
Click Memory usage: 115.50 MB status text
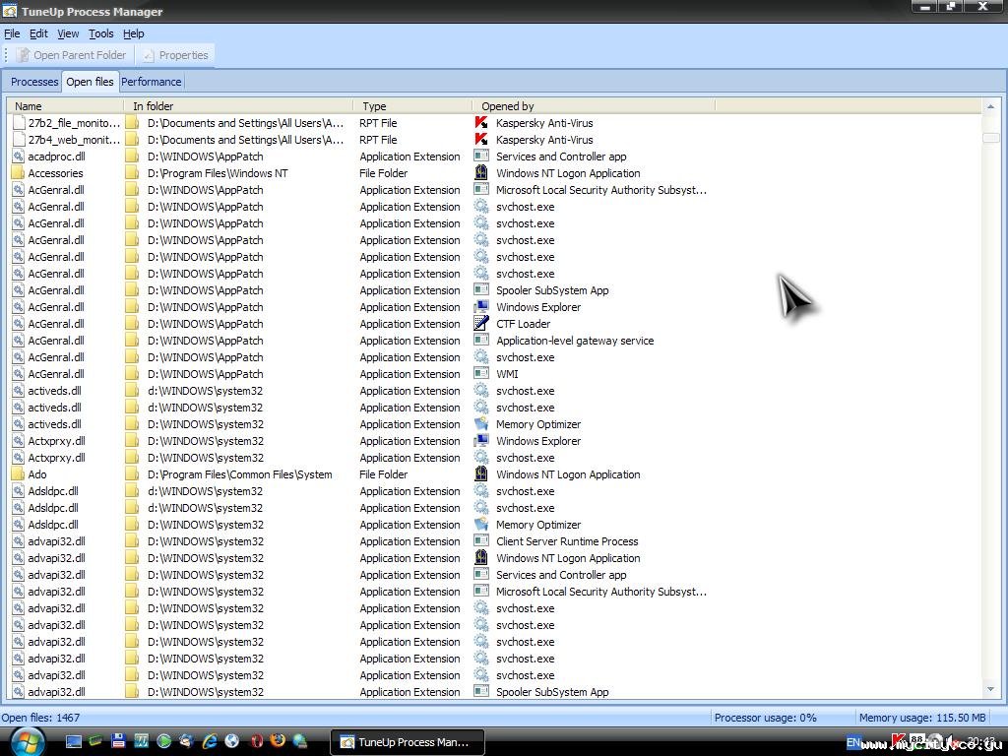click(x=921, y=718)
